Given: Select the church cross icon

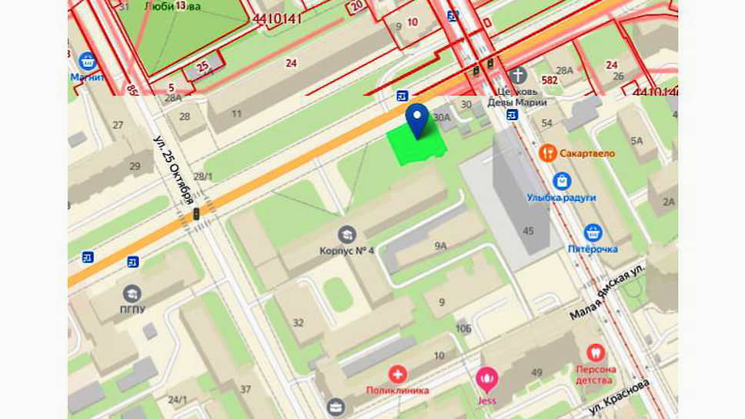Looking at the screenshot, I should (518, 75).
